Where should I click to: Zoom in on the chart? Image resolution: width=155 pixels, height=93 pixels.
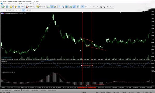point(59,7)
